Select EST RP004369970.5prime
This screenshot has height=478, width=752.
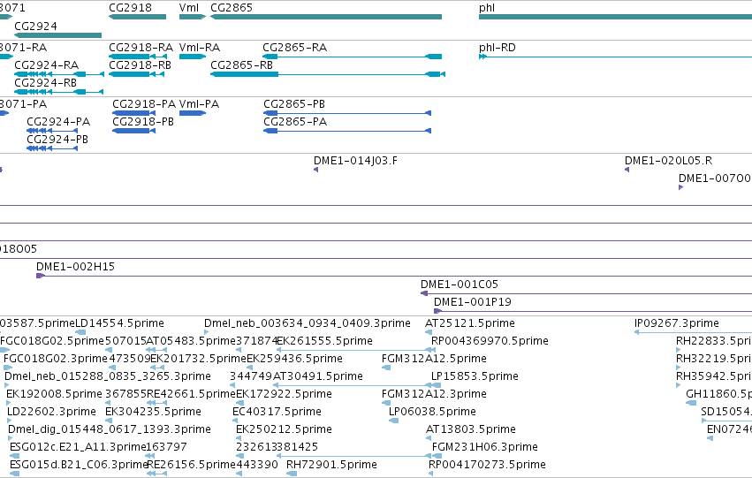click(x=490, y=341)
